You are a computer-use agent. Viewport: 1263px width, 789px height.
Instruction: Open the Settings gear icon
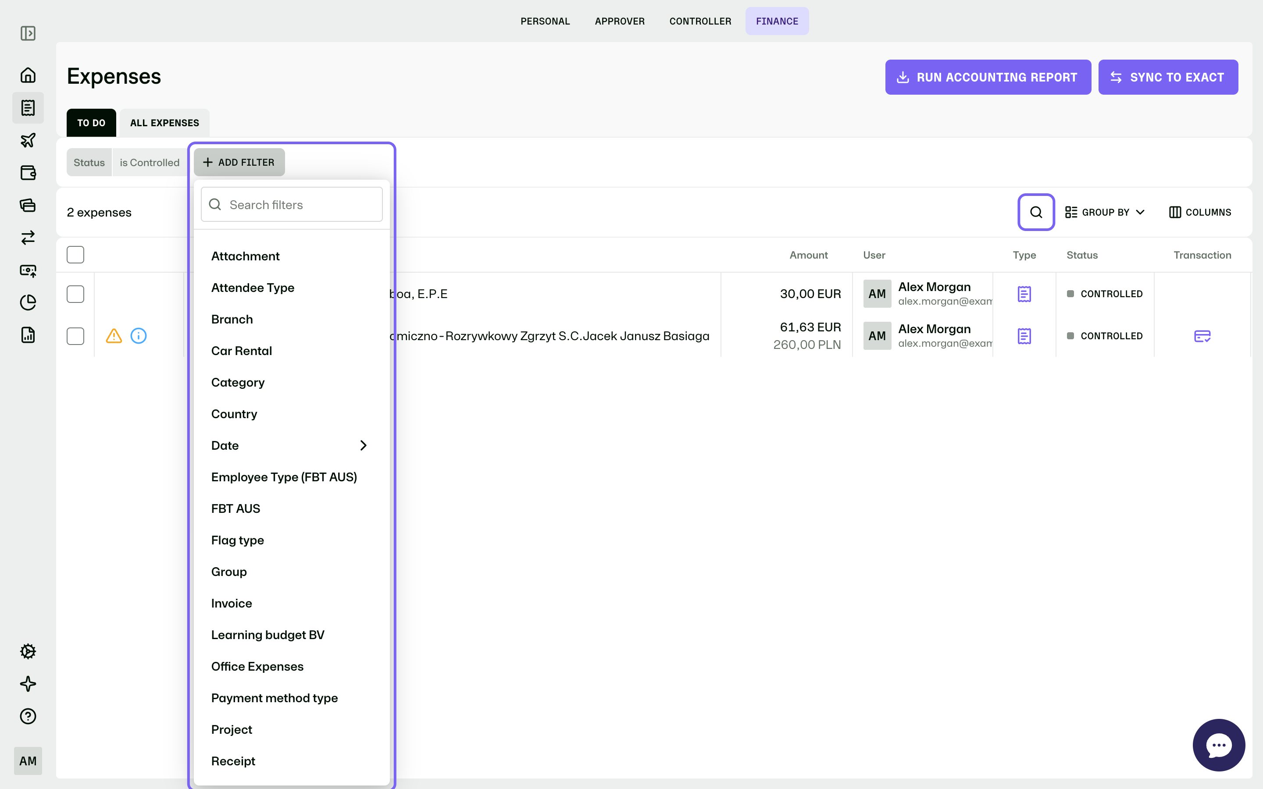tap(28, 651)
